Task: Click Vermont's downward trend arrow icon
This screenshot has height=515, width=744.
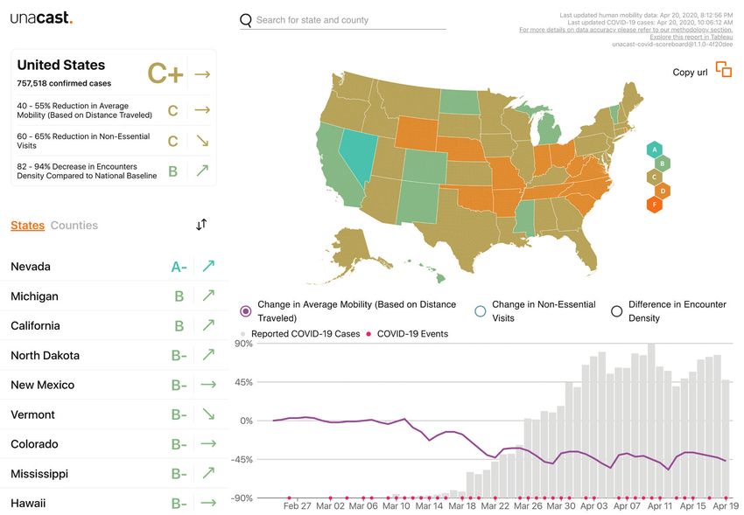Action: [x=208, y=414]
